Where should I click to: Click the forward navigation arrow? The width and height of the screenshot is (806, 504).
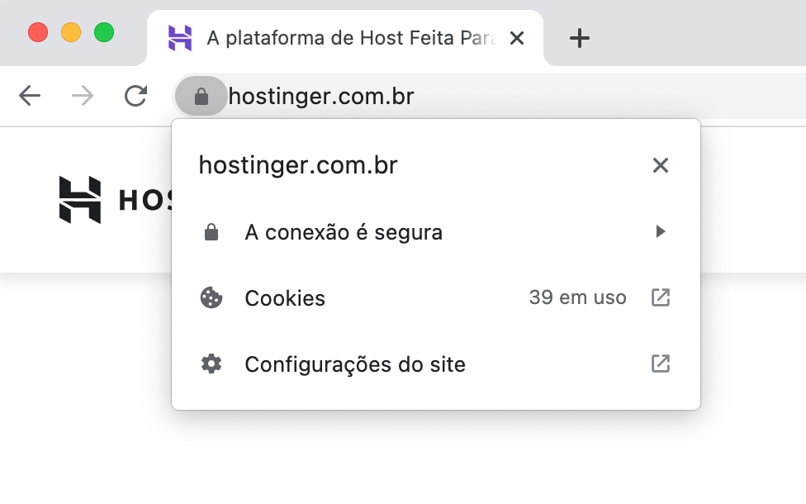[x=82, y=96]
